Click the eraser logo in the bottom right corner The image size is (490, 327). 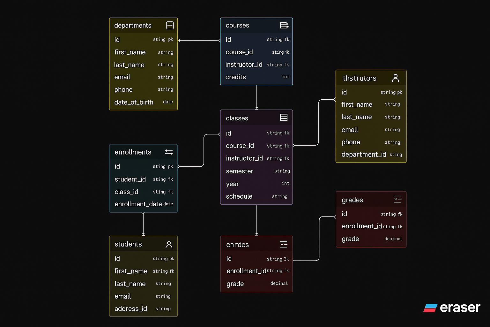(x=452, y=308)
